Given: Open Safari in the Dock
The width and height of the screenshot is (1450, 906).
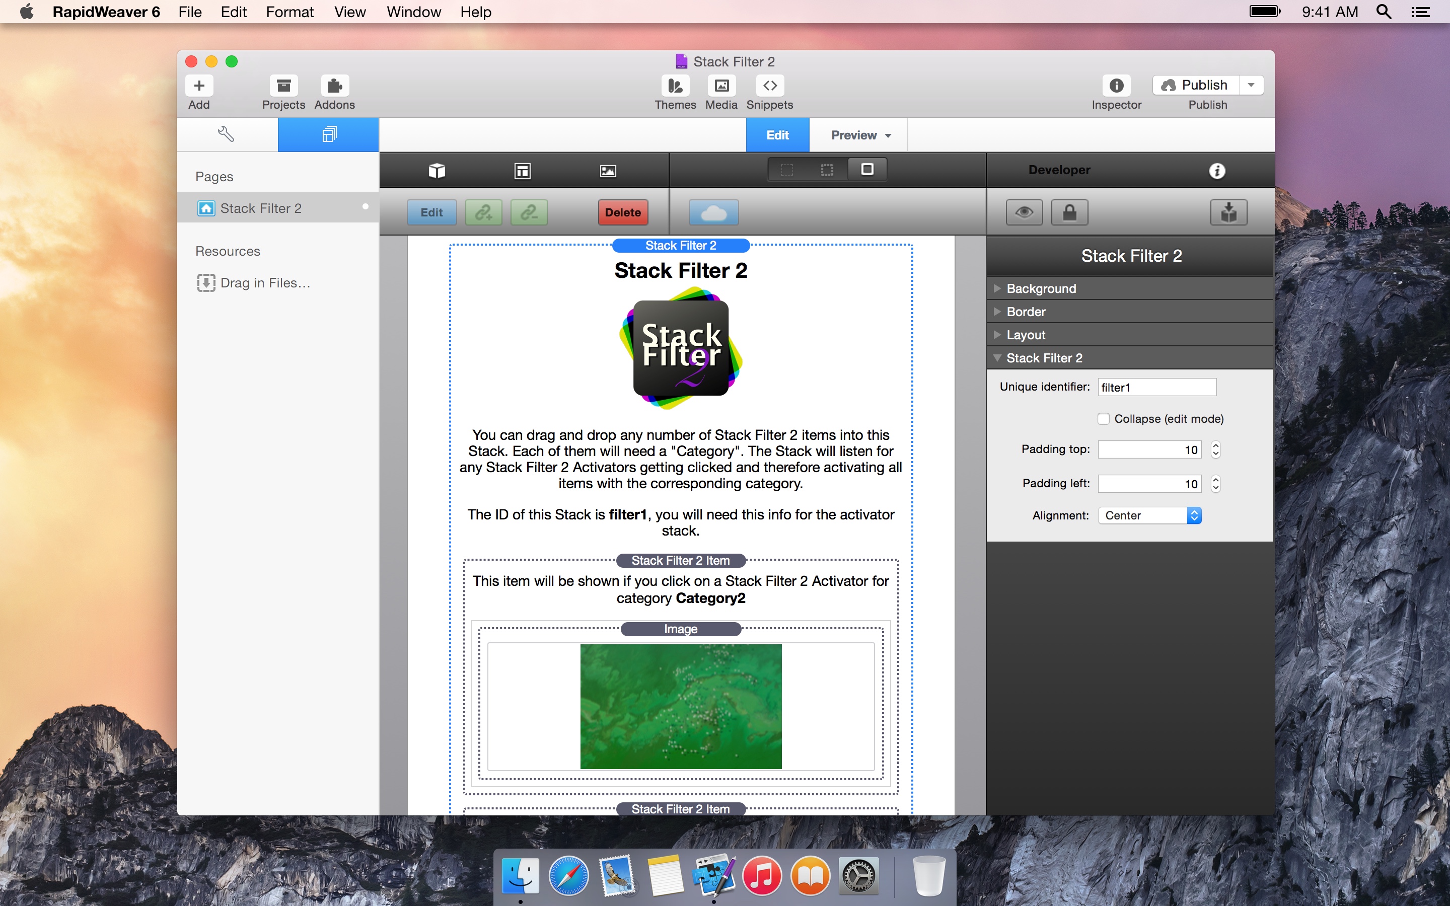Looking at the screenshot, I should click(568, 875).
